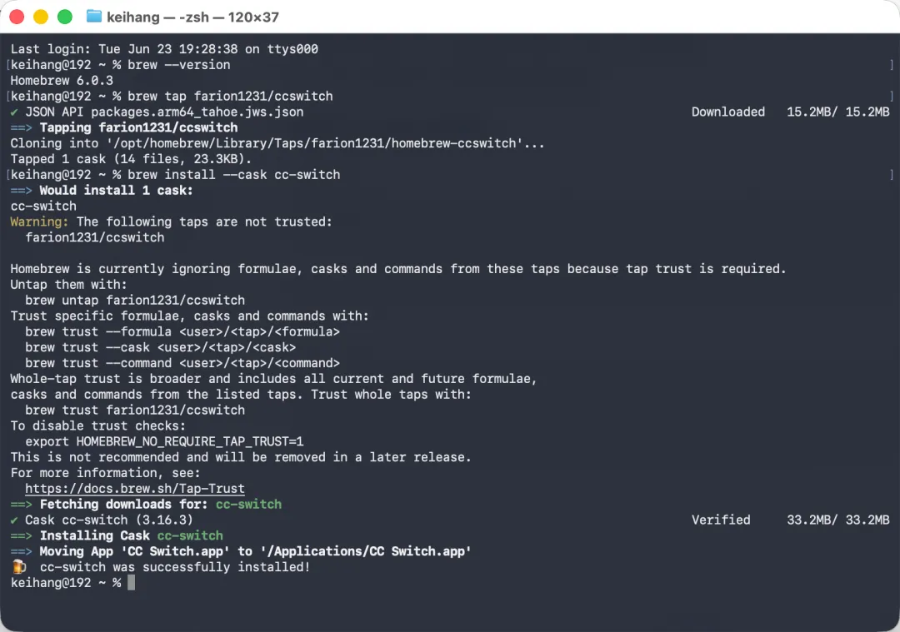Viewport: 900px width, 632px height.
Task: Click the yellow Warning: label
Action: tap(39, 222)
